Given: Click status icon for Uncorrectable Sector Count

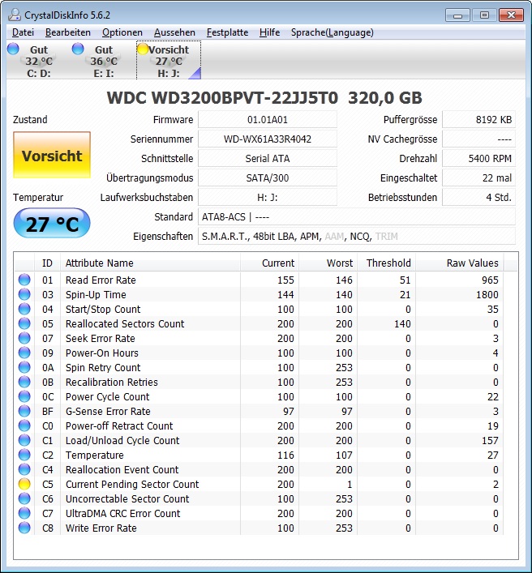Looking at the screenshot, I should [x=24, y=498].
